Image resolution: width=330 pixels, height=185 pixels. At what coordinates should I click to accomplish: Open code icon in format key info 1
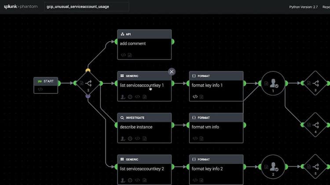(195, 97)
